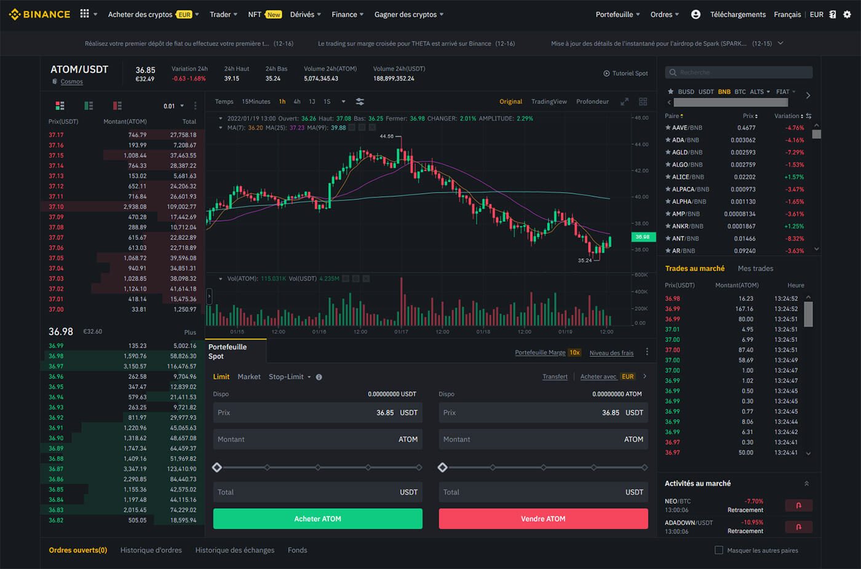861x569 pixels.
Task: Open the ALTS market dropdown
Action: coord(760,92)
